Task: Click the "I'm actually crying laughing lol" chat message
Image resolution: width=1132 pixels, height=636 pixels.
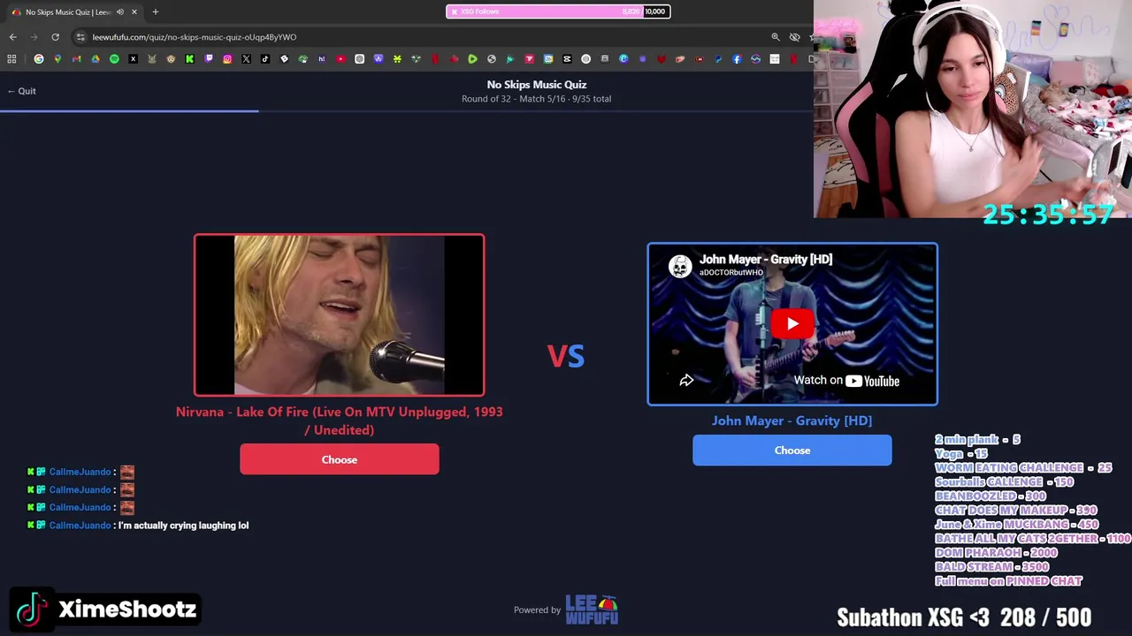Action: coord(183,526)
